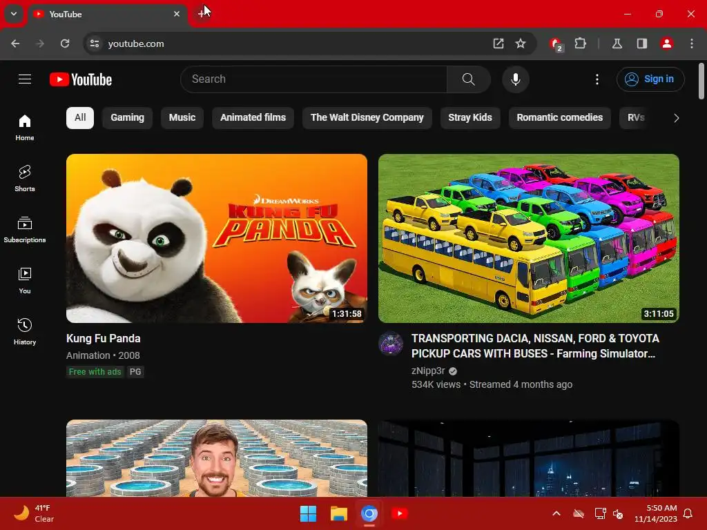
Task: Open MrBeast wells video thumbnail
Action: pyautogui.click(x=216, y=458)
